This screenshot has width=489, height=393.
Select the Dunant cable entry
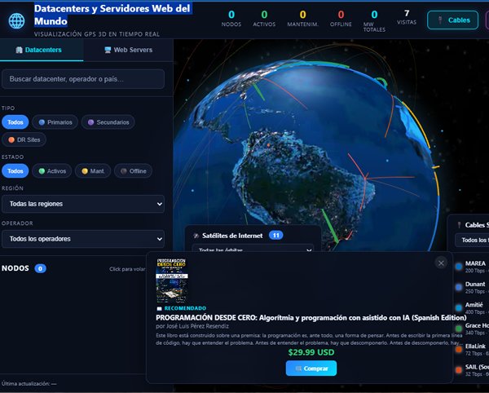click(472, 287)
